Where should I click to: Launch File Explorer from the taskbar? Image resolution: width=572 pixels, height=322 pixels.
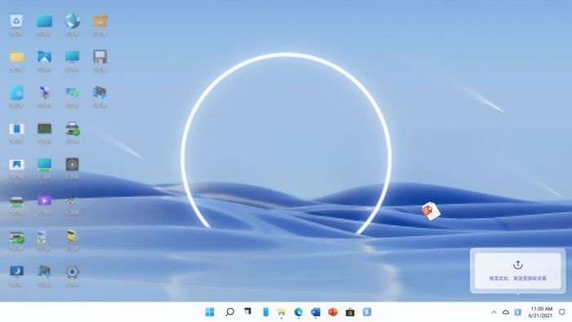pos(281,312)
